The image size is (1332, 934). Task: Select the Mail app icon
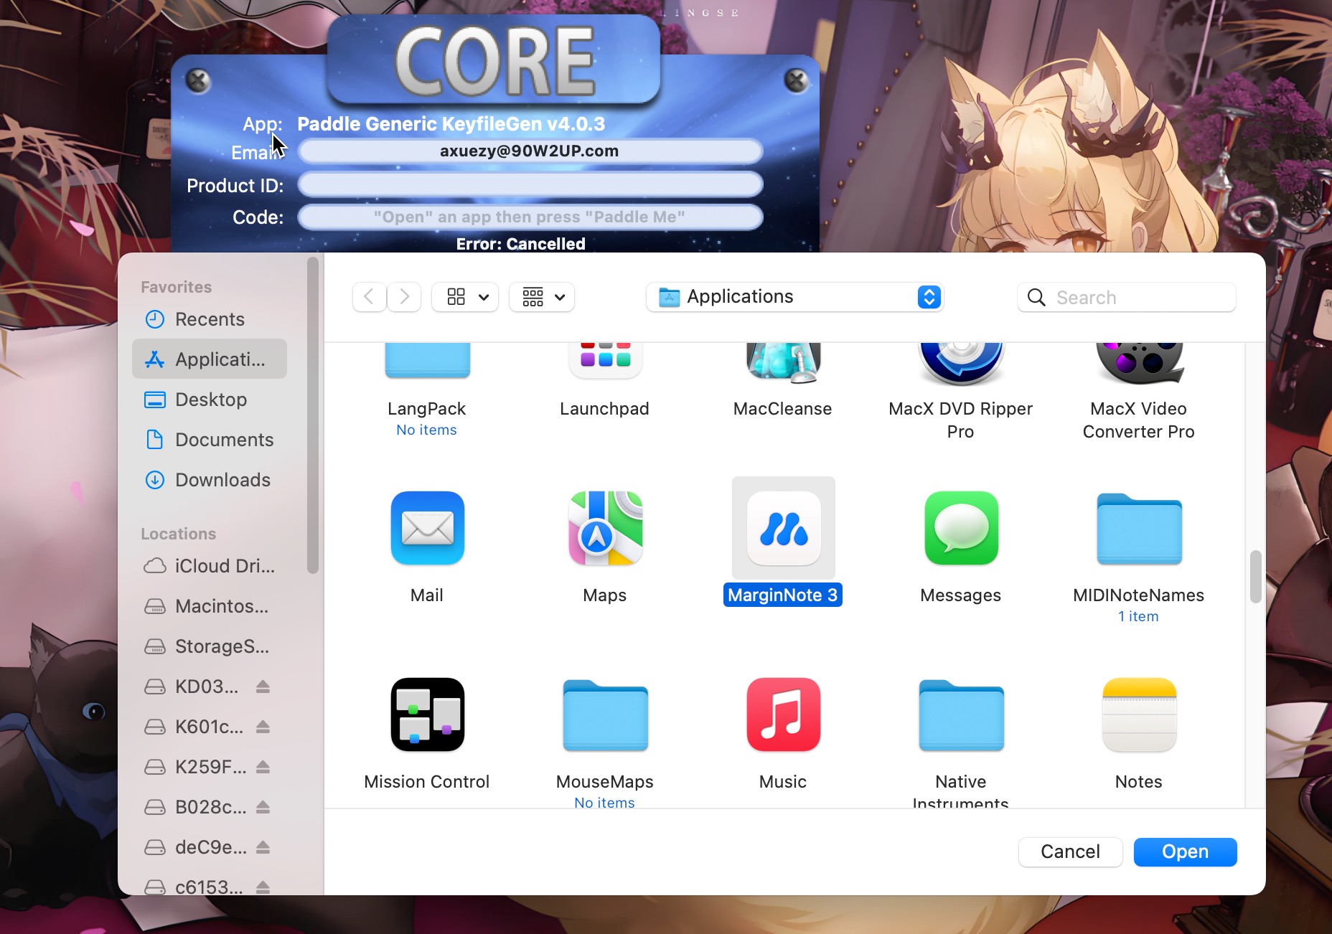tap(427, 529)
